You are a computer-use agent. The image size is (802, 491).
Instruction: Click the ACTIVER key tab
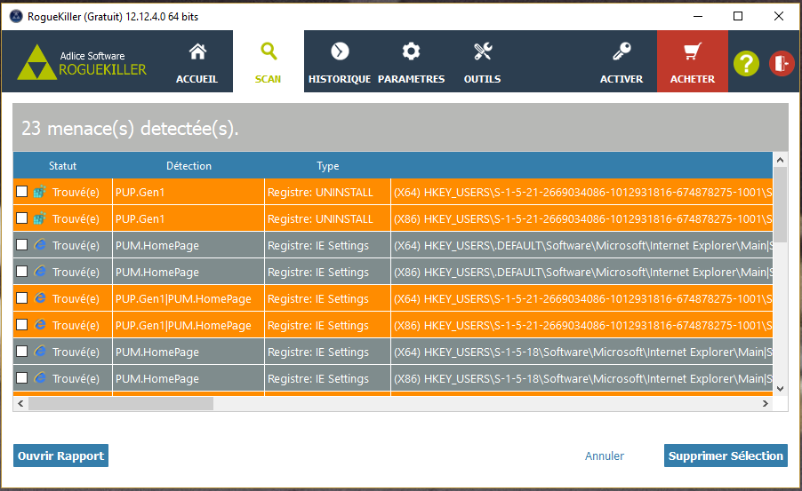tap(622, 62)
